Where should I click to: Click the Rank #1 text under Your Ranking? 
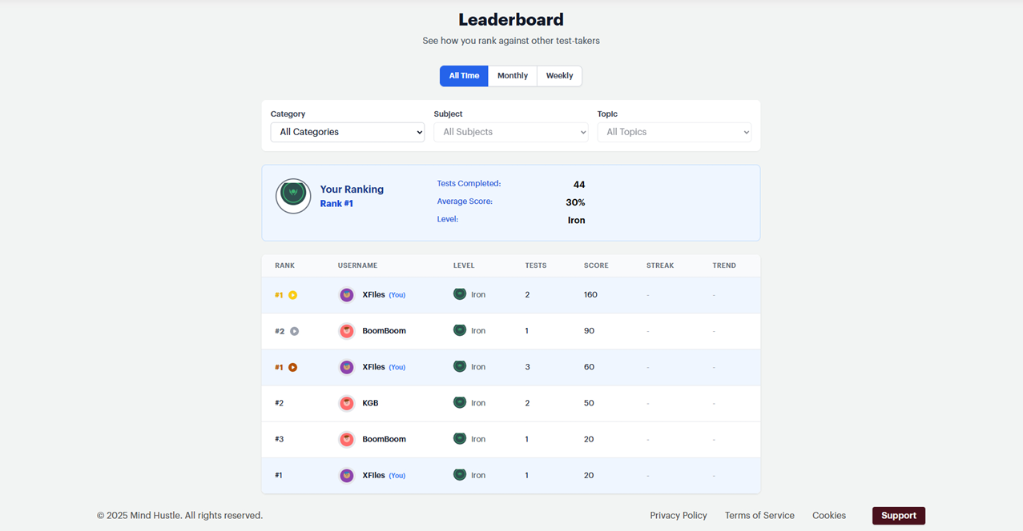(x=336, y=204)
